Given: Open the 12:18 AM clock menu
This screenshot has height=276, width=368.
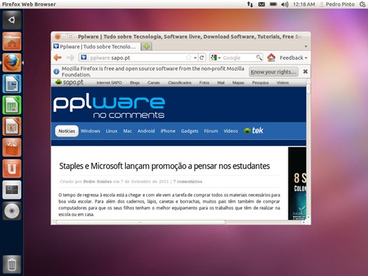Looking at the screenshot, I should [x=304, y=4].
